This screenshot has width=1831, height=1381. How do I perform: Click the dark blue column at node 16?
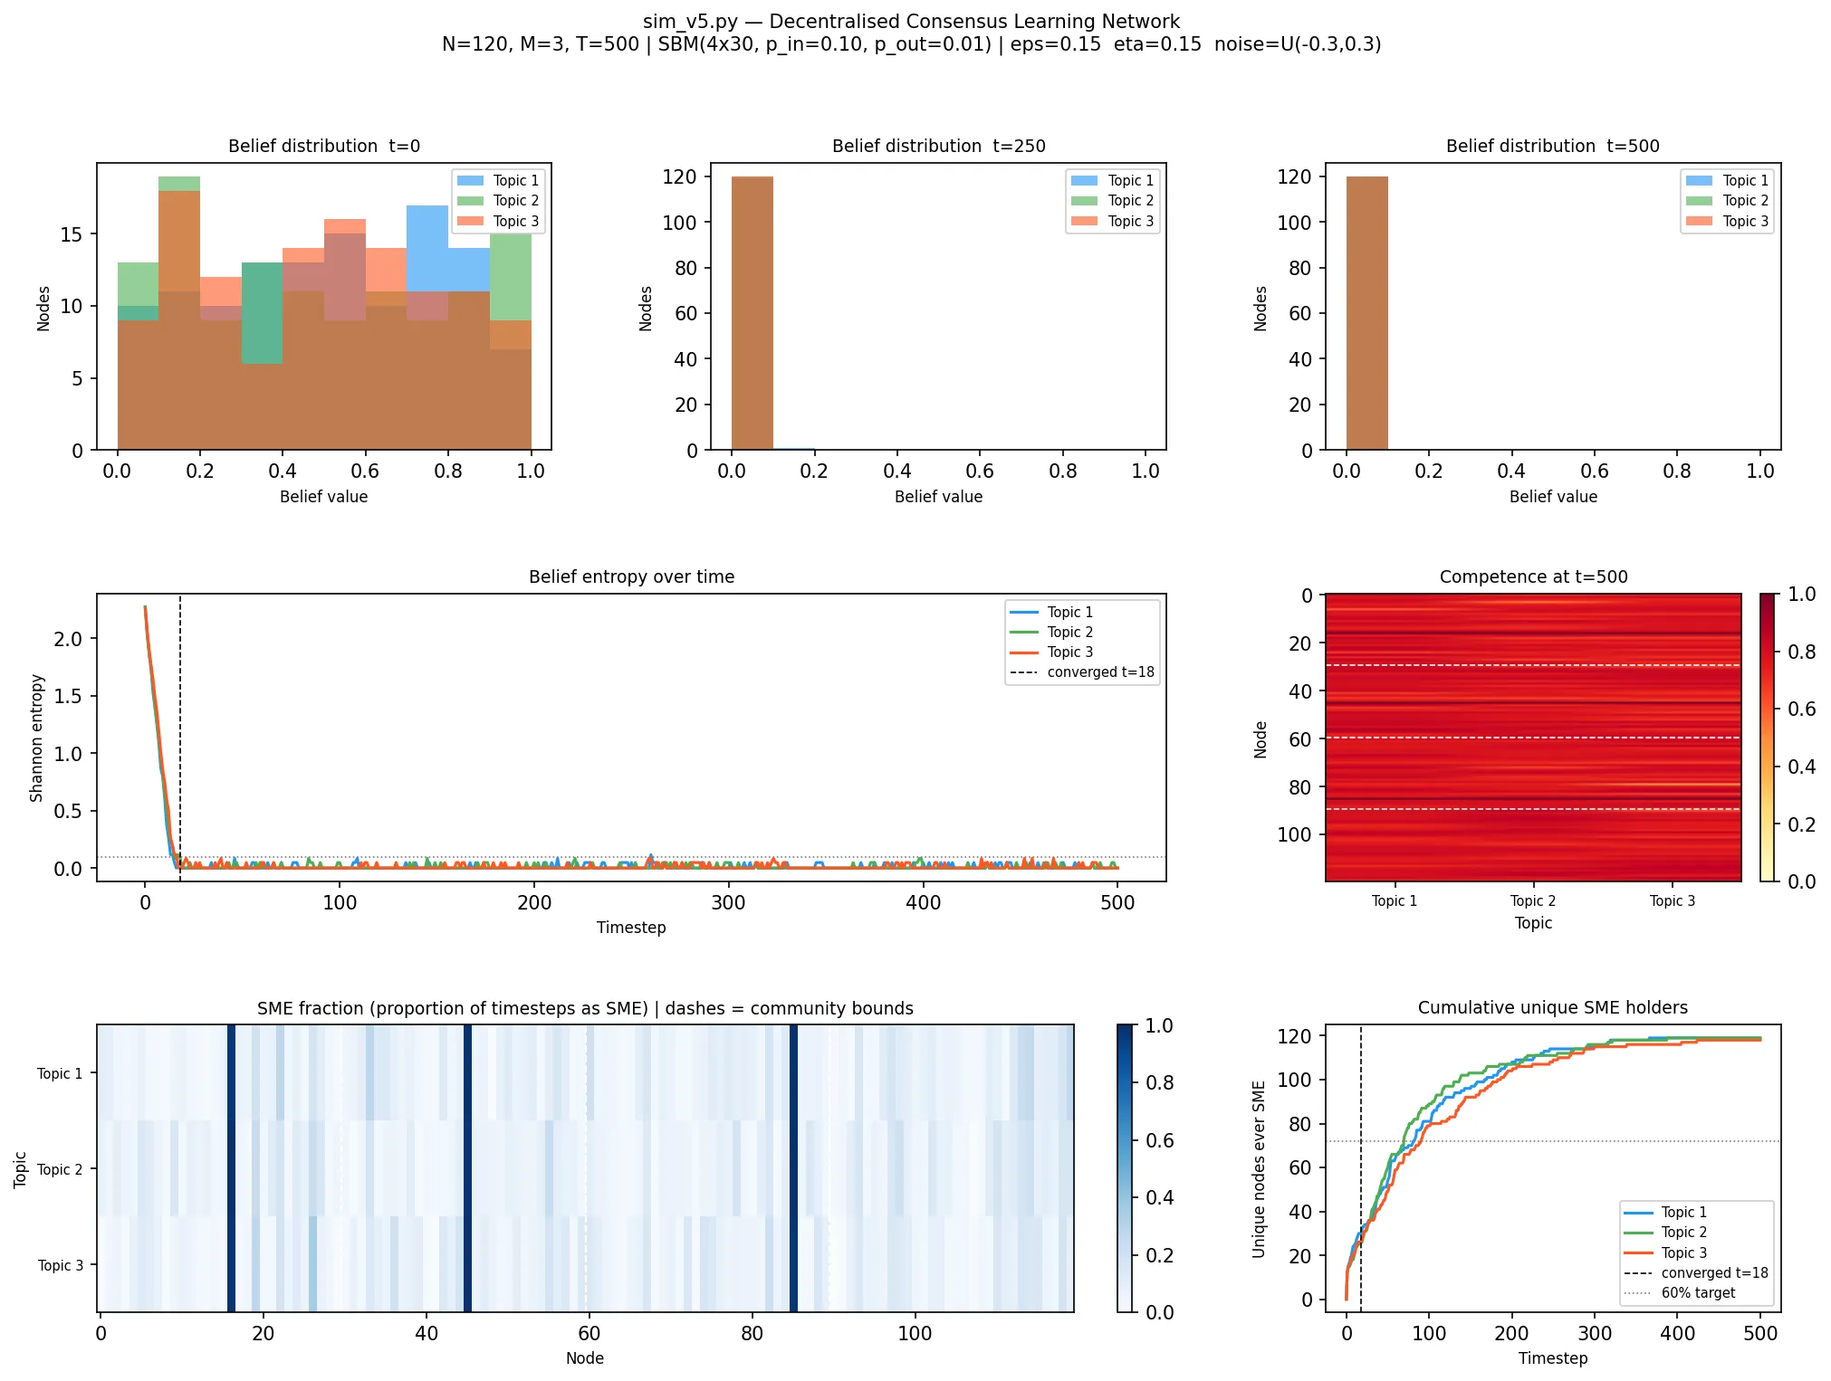[x=231, y=1168]
